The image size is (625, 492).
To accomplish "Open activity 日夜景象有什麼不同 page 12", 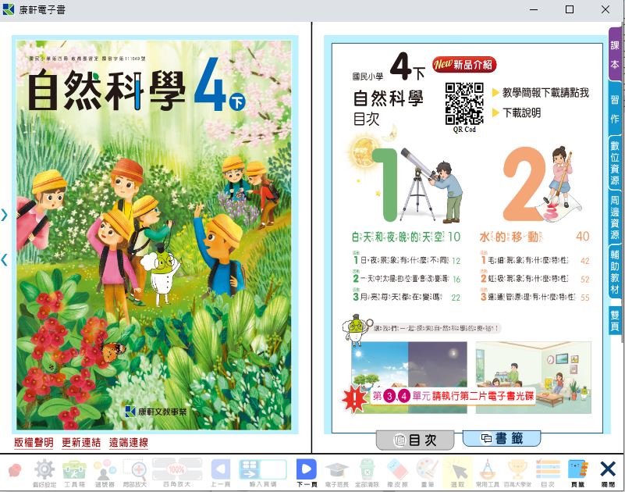I will pyautogui.click(x=407, y=260).
